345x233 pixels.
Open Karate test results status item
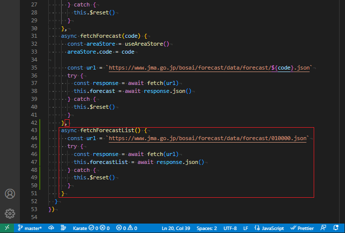(91, 228)
